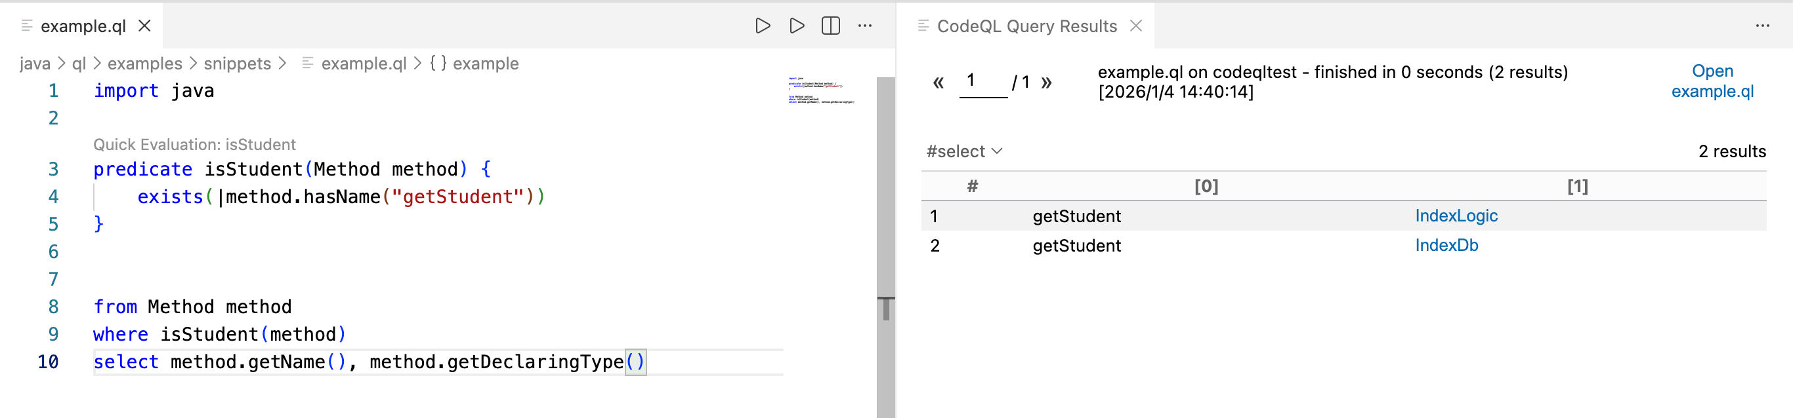Open the editor More Actions ellipsis menu
Viewport: 1793px width, 418px height.
click(864, 26)
